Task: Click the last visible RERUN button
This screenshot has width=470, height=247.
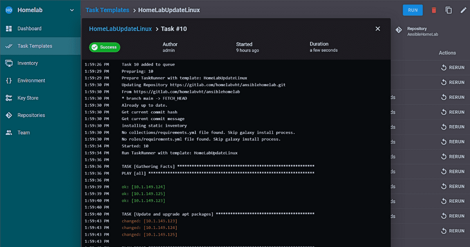Action: pyautogui.click(x=452, y=231)
